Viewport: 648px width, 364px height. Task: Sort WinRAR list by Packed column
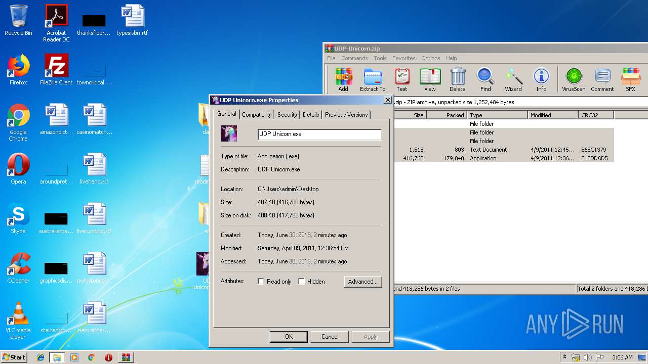pos(447,115)
